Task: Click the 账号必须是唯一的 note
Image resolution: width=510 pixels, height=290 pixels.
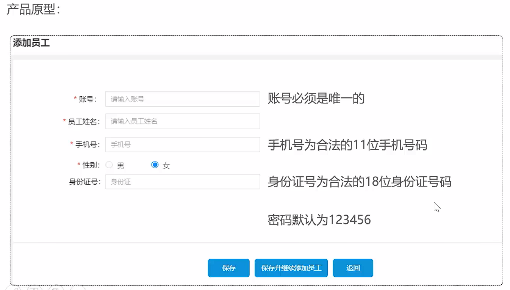Action: coord(316,99)
